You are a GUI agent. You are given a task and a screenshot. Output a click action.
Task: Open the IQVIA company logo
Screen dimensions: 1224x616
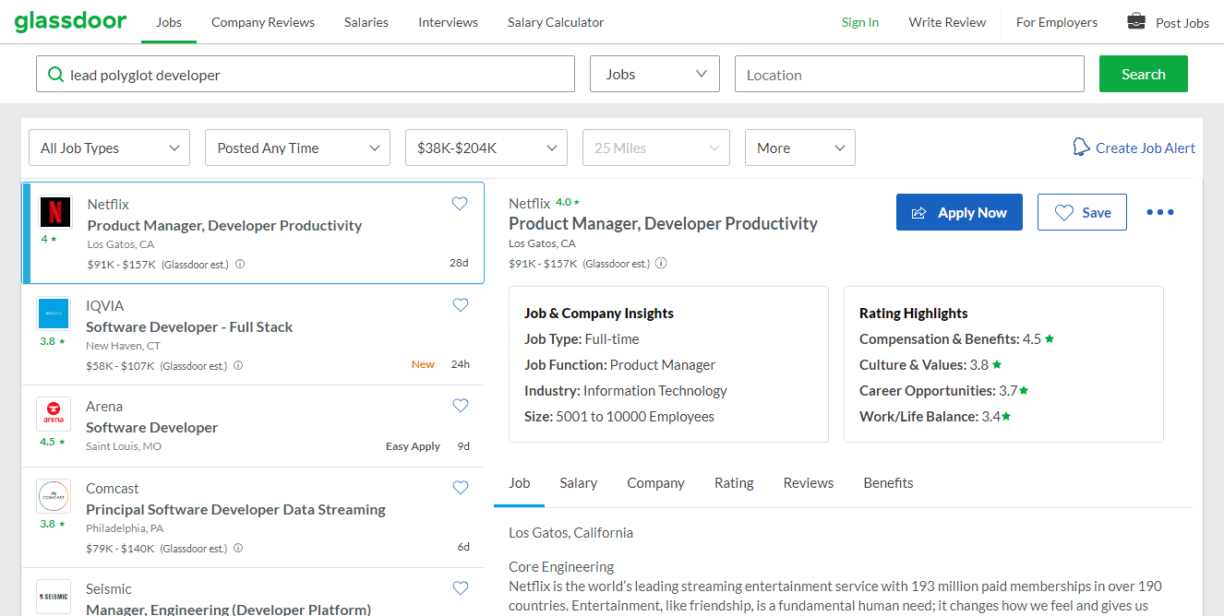coord(53,313)
